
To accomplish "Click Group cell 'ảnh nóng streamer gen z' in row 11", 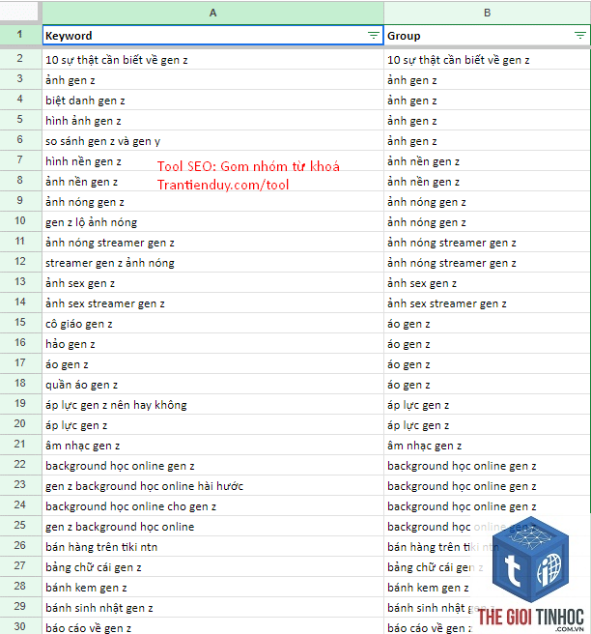I will (x=487, y=242).
